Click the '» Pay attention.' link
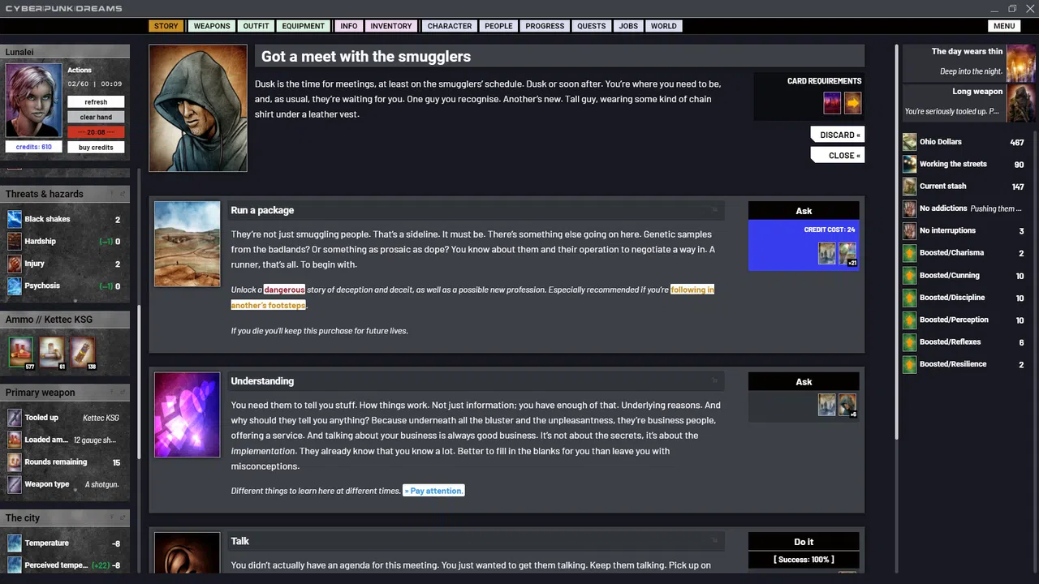 [x=433, y=491]
